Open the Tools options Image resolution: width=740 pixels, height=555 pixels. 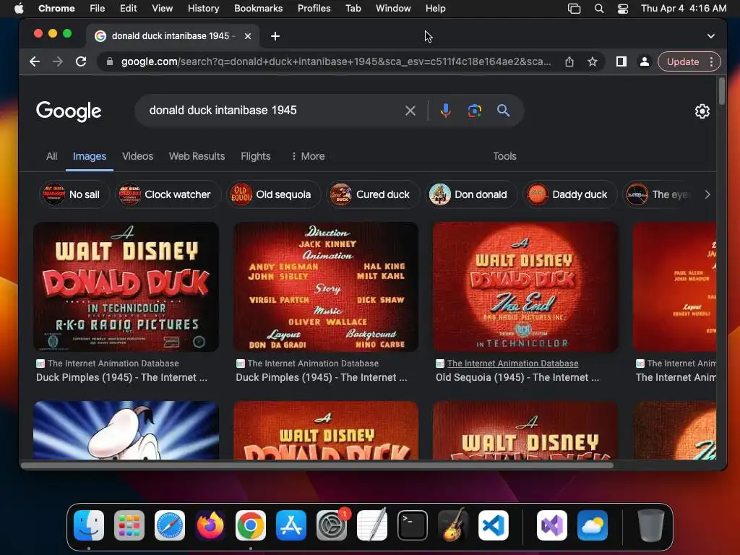[504, 156]
